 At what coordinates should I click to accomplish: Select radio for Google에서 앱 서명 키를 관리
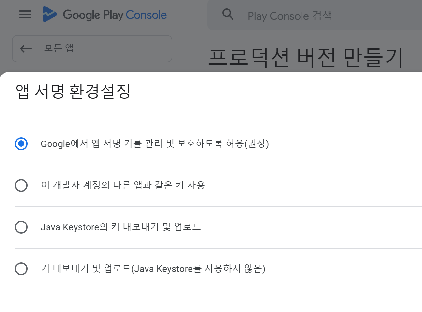tap(21, 143)
